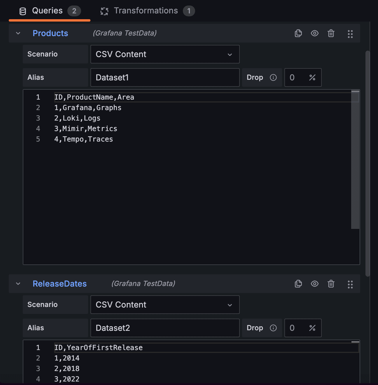378x385 pixels.
Task: Click the Dataset1 alias field
Action: click(165, 77)
